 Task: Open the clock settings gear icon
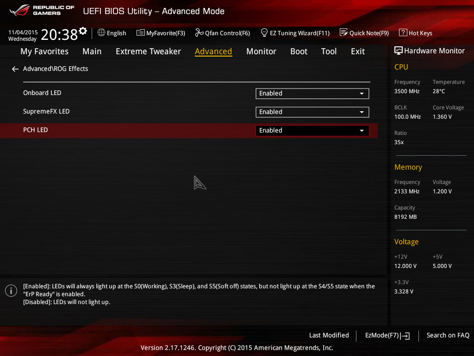(x=83, y=31)
